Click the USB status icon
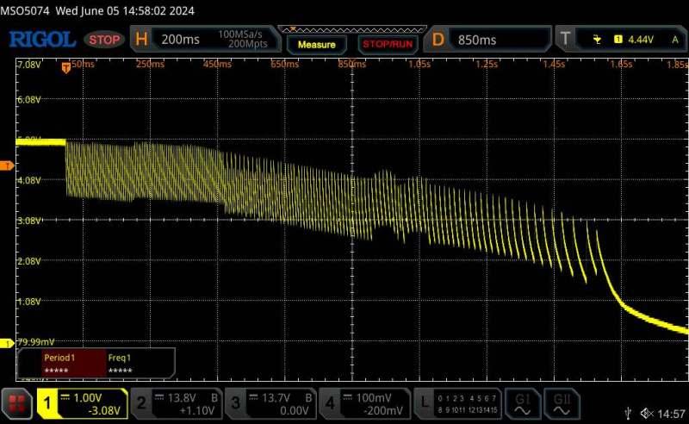 (631, 415)
